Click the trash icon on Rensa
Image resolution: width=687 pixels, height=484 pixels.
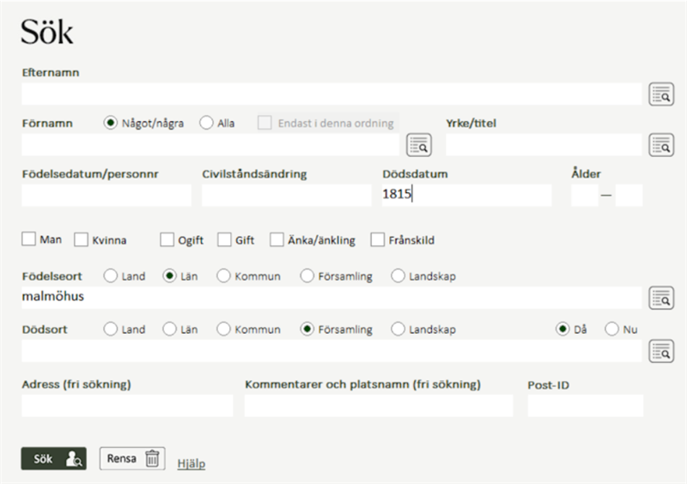pyautogui.click(x=152, y=458)
